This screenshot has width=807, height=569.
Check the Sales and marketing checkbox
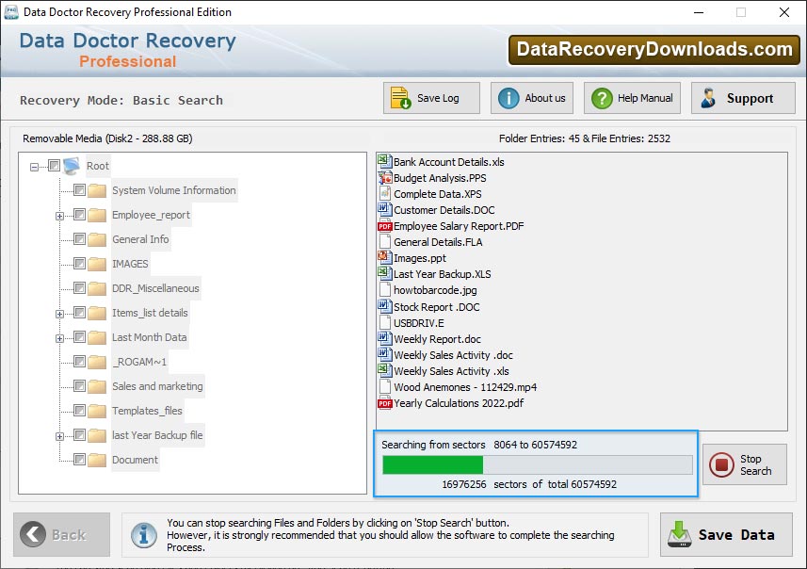point(79,385)
